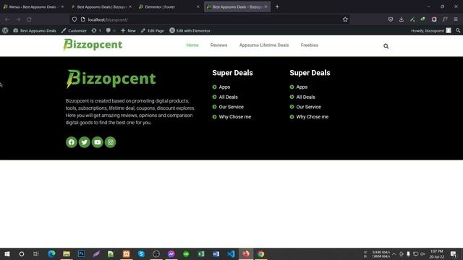Open the taskbar clock and date

436,253
